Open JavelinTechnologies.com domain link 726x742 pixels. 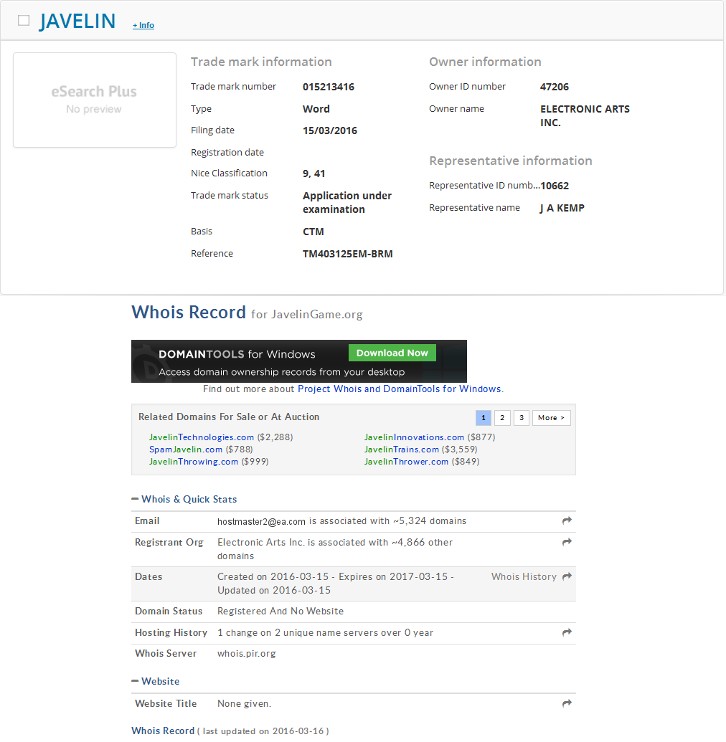click(202, 437)
